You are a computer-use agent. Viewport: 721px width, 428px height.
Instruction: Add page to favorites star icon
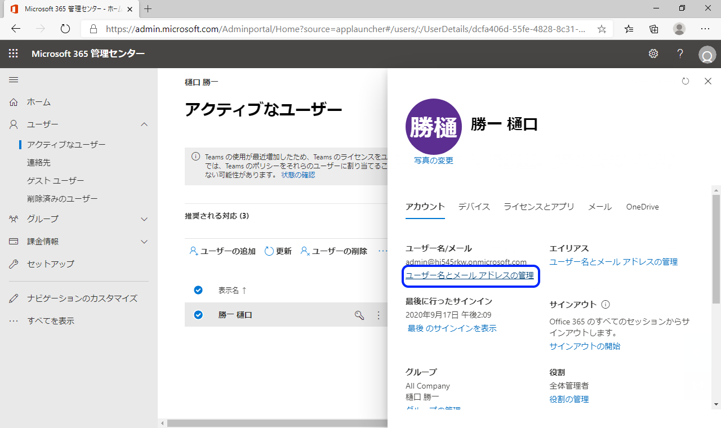[602, 29]
